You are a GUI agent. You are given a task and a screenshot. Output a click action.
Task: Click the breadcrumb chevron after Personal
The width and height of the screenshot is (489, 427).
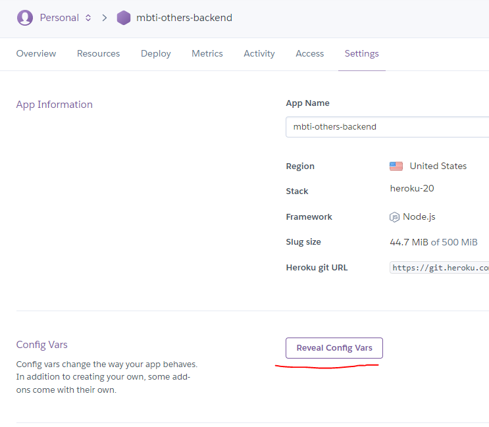point(105,18)
